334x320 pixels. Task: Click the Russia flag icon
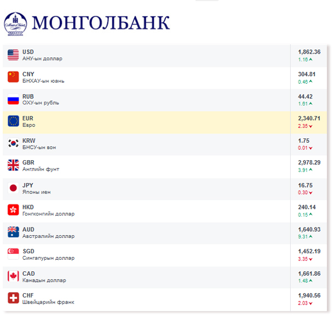click(x=13, y=100)
